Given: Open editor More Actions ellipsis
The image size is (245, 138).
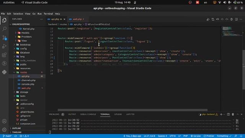Looking at the screenshot, I should [241, 19].
